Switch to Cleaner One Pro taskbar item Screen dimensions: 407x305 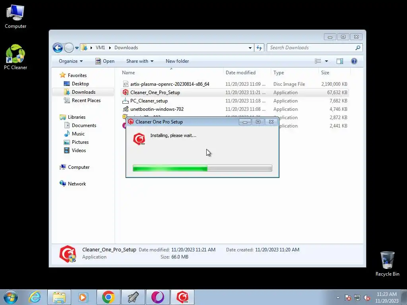point(182,297)
